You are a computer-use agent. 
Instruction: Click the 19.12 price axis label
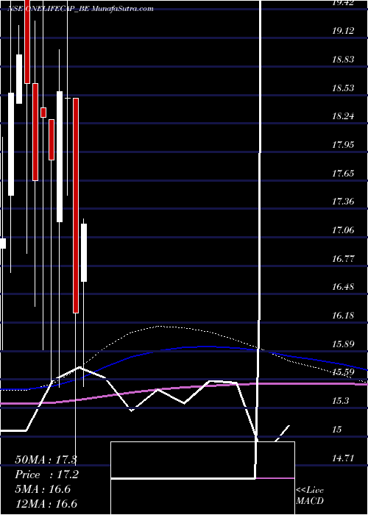click(x=343, y=31)
